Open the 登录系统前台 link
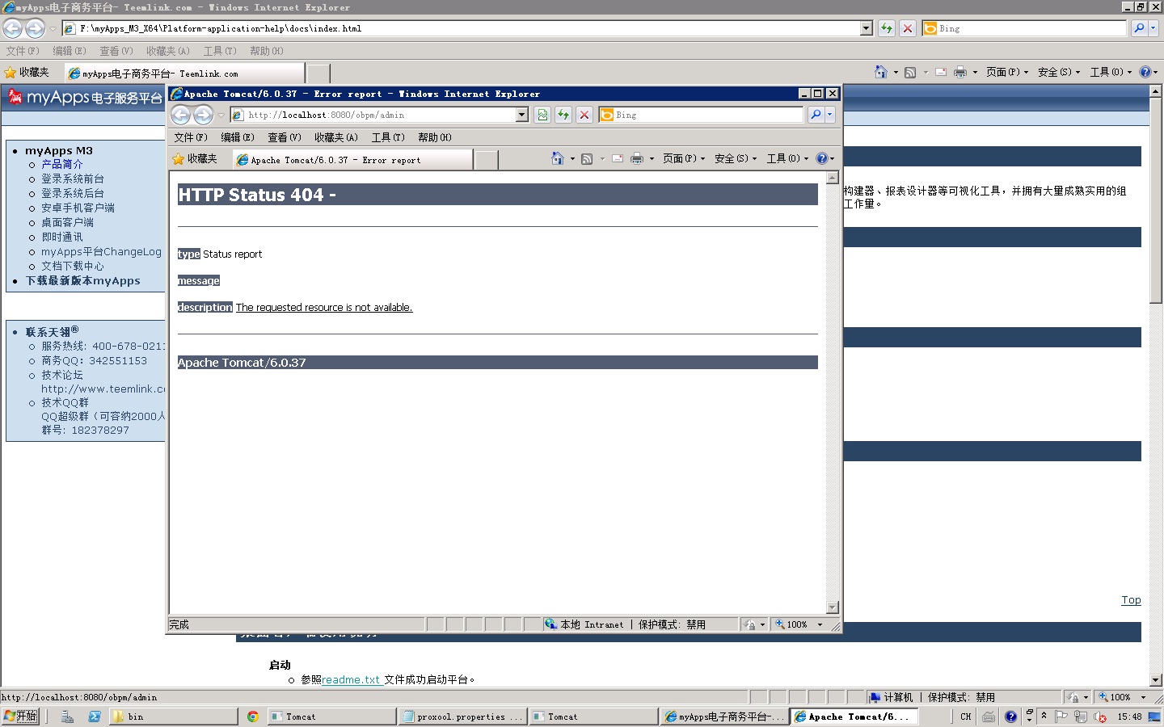This screenshot has height=727, width=1164. click(73, 179)
